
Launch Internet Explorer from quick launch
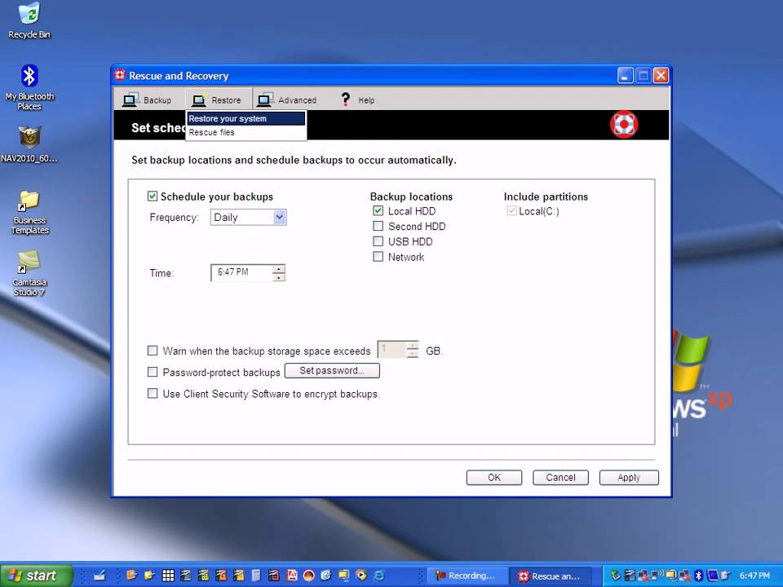click(379, 576)
